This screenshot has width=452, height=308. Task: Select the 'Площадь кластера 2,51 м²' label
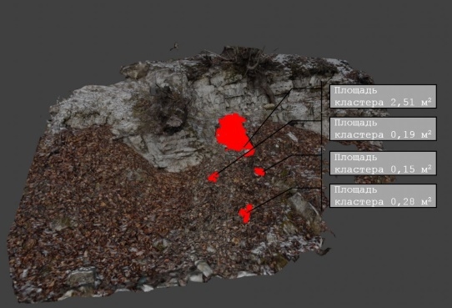pos(383,96)
